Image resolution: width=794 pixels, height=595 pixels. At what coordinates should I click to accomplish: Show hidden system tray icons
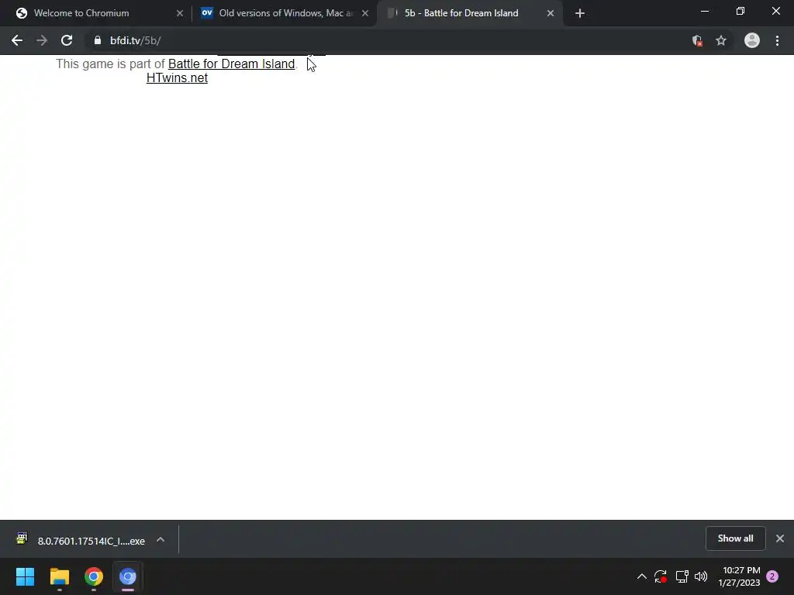click(641, 576)
